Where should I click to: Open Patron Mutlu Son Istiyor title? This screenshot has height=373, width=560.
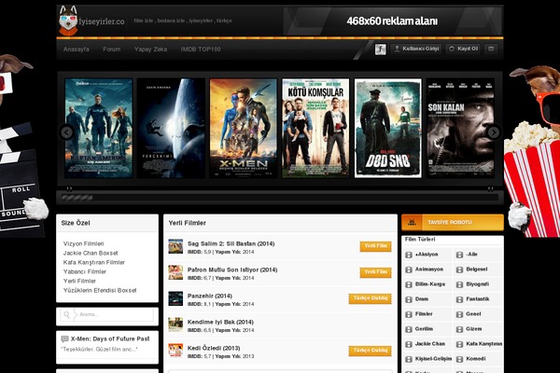(232, 269)
